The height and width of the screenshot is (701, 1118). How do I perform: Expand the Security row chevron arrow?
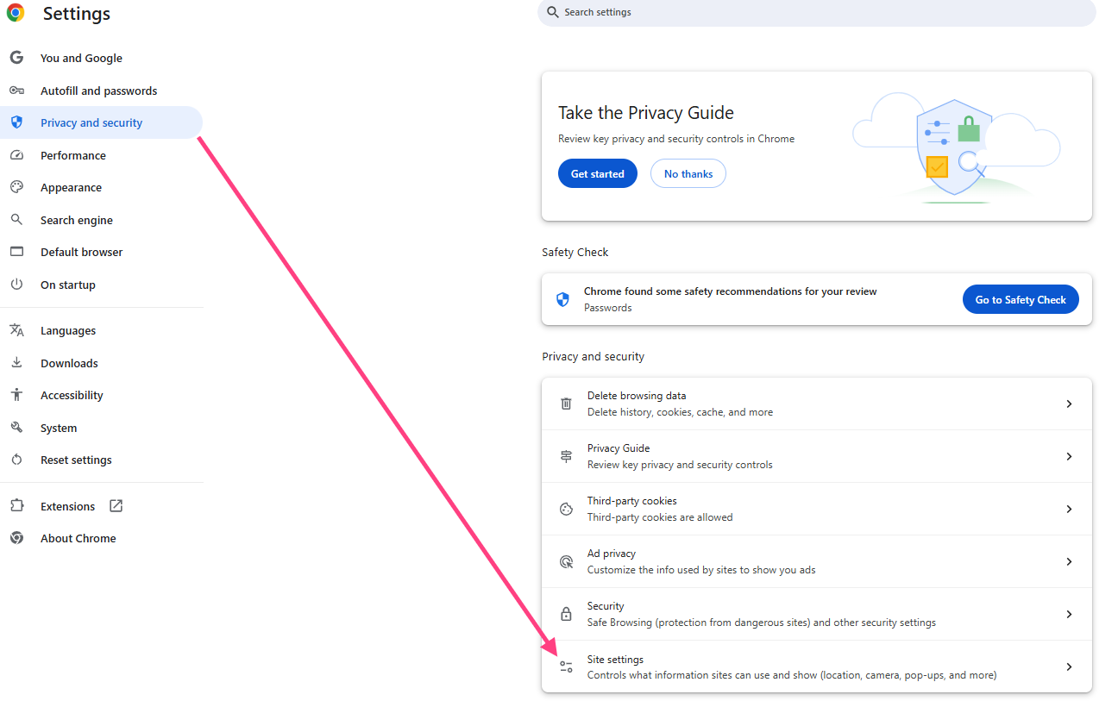(1069, 614)
